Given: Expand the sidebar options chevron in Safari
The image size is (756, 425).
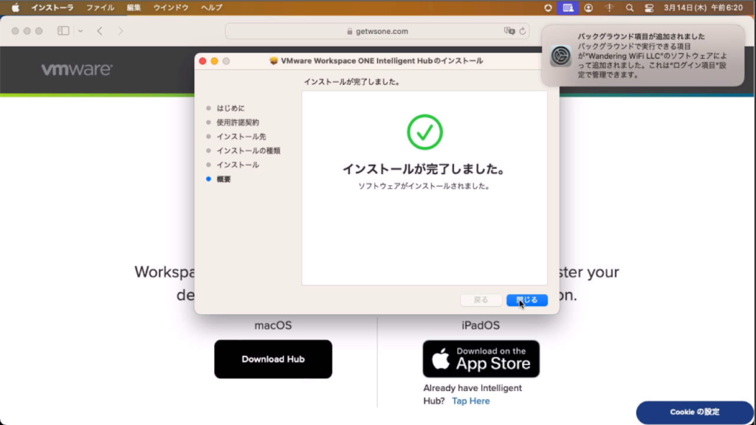Looking at the screenshot, I should pos(80,31).
